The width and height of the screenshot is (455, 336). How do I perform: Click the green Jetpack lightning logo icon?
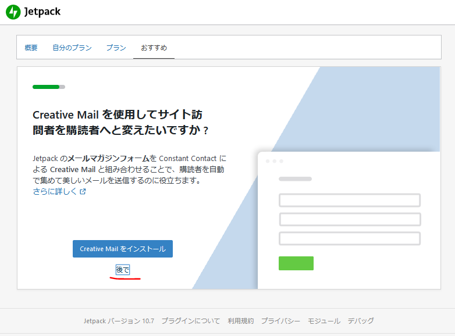tap(13, 12)
